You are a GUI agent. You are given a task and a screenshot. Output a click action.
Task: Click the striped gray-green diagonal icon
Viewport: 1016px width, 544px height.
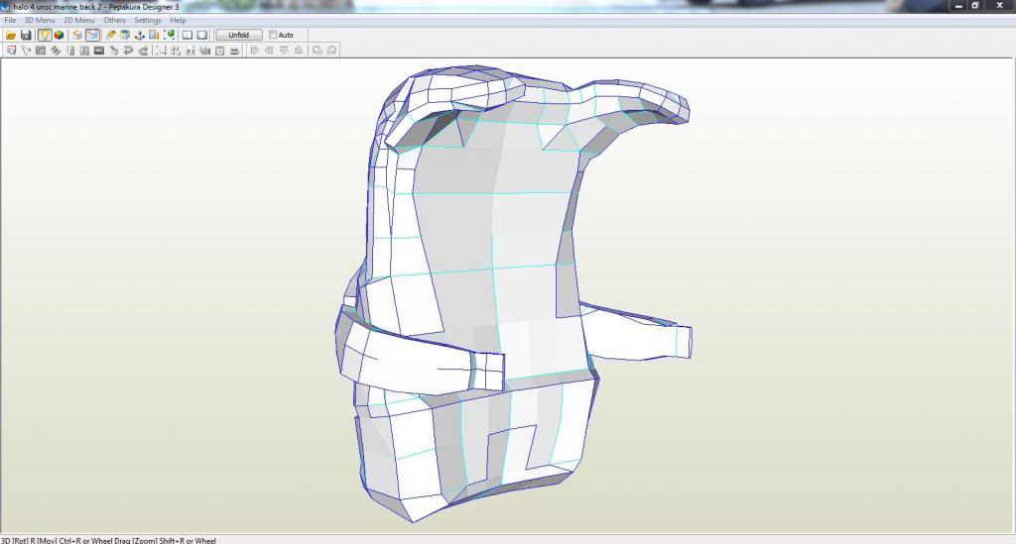pos(56,51)
